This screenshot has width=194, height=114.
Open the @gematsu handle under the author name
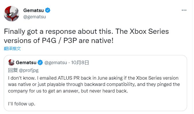pyautogui.click(x=35, y=17)
